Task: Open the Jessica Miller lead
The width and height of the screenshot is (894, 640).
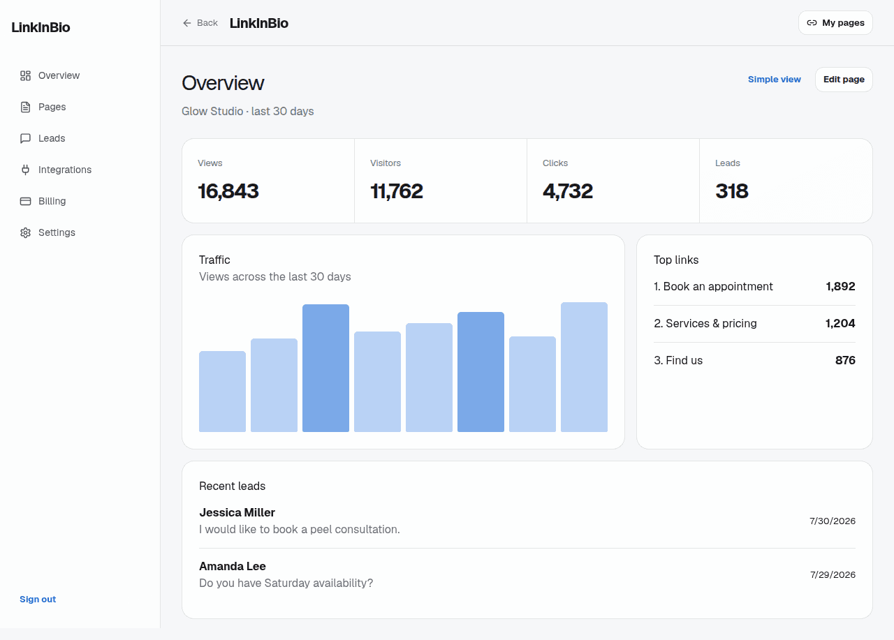Action: click(x=237, y=513)
